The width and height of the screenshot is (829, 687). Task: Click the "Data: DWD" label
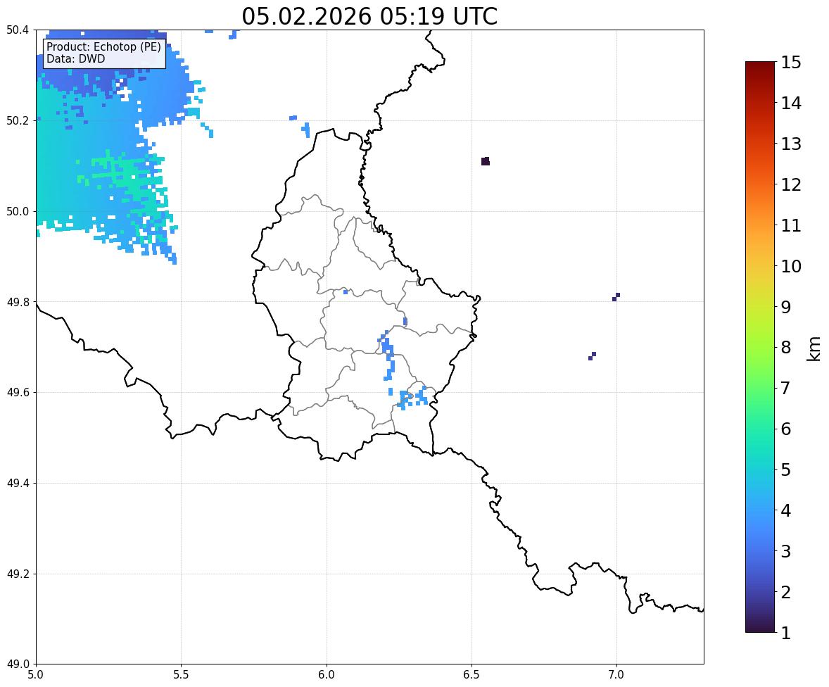click(x=75, y=58)
